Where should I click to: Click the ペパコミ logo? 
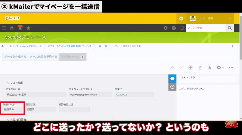point(12,18)
